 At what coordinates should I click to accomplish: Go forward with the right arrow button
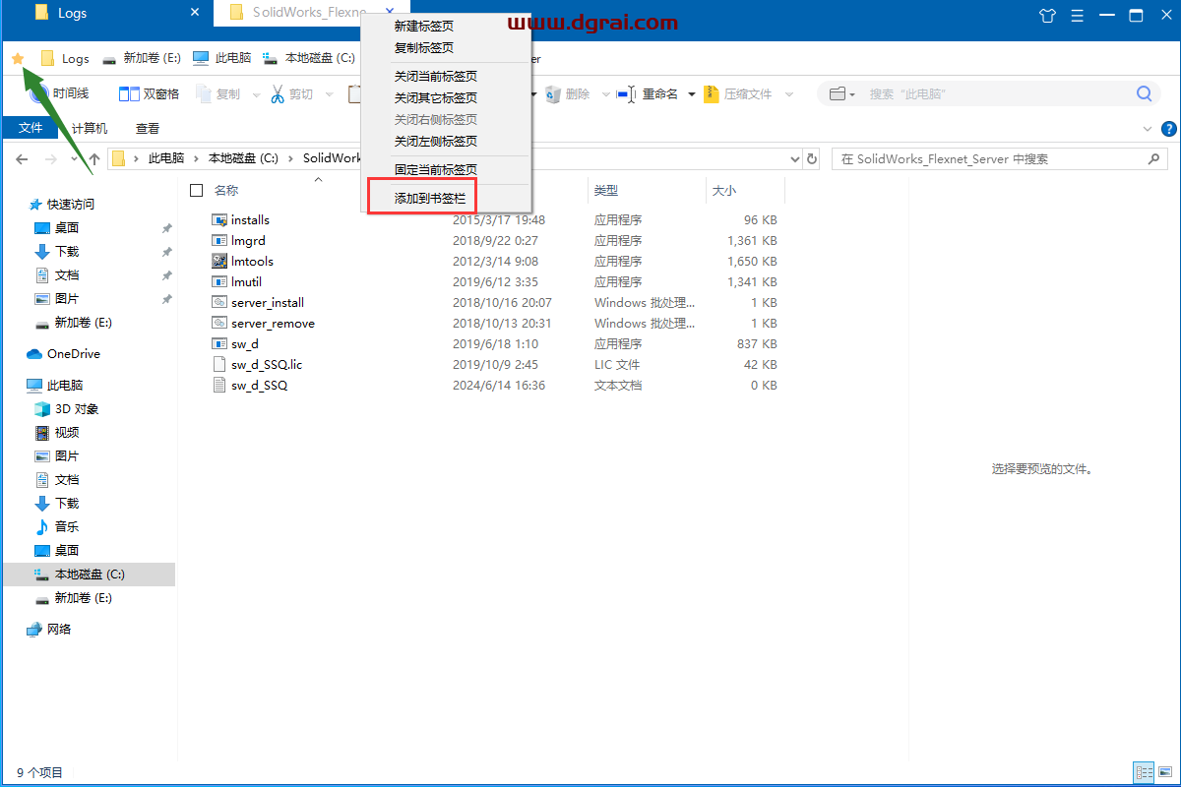click(x=50, y=159)
